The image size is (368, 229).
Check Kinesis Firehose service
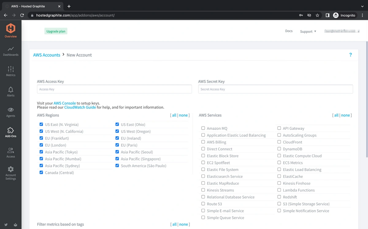[279, 183]
